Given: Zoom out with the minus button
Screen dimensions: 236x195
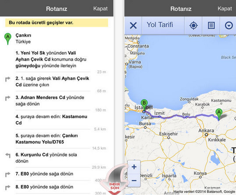Looking at the screenshot, I should point(134,180).
